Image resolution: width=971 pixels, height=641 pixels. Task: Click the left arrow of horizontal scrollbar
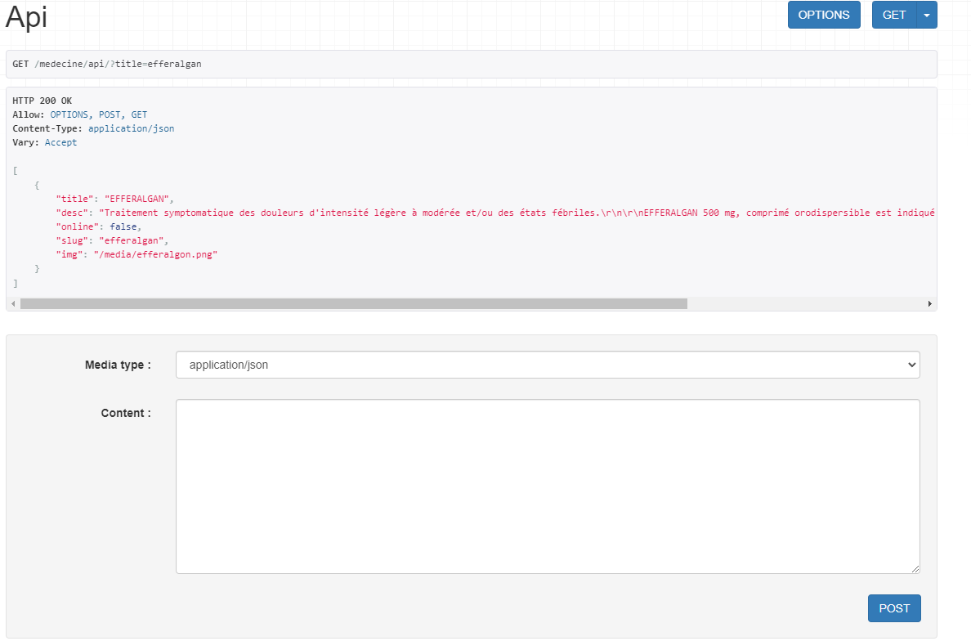coord(12,304)
